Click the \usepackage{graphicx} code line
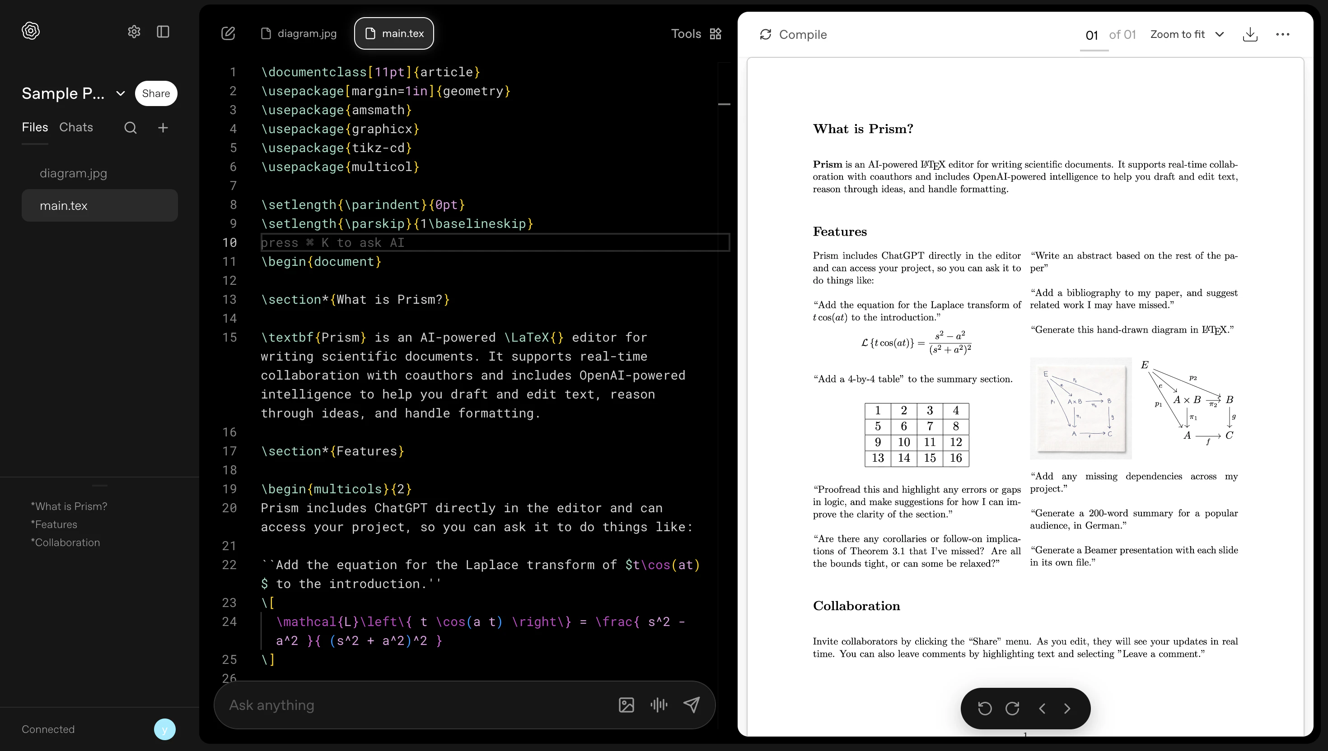The height and width of the screenshot is (751, 1328). [x=340, y=129]
